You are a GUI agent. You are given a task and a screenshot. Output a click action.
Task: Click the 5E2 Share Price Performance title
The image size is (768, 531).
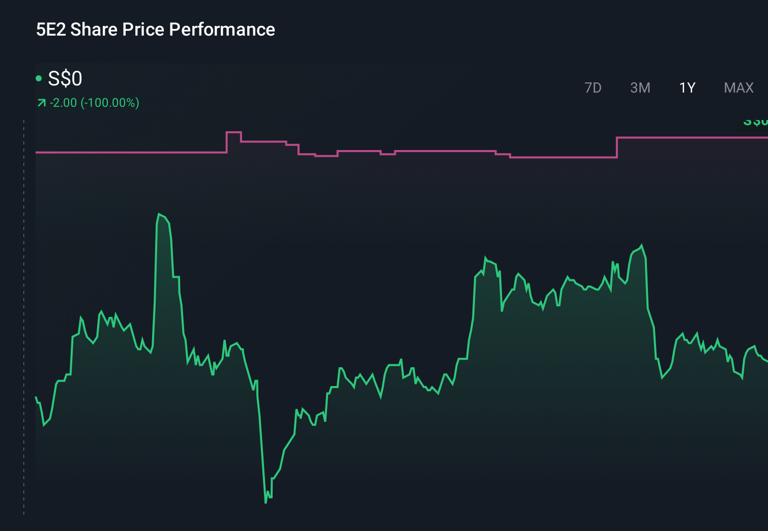pyautogui.click(x=155, y=29)
